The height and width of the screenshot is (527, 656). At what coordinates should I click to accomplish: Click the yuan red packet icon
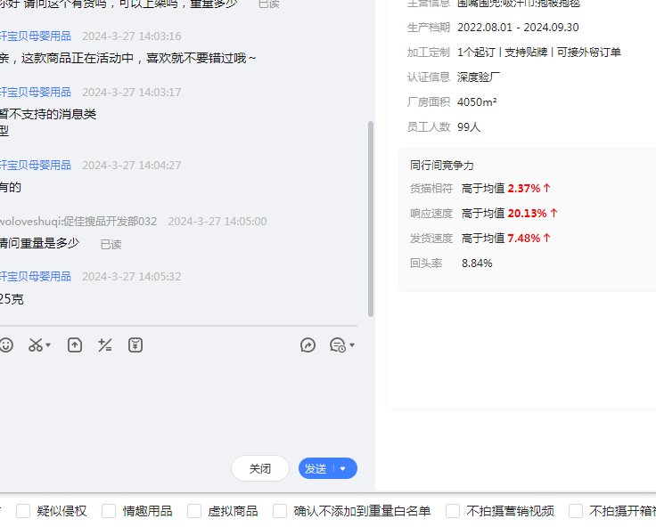coord(135,345)
